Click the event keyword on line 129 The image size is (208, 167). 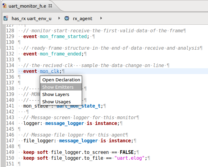30,37
